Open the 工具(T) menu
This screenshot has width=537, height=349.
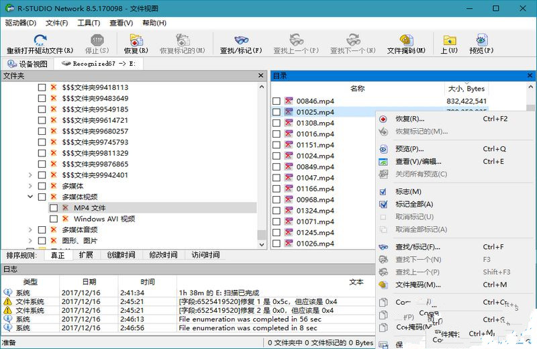(x=89, y=23)
